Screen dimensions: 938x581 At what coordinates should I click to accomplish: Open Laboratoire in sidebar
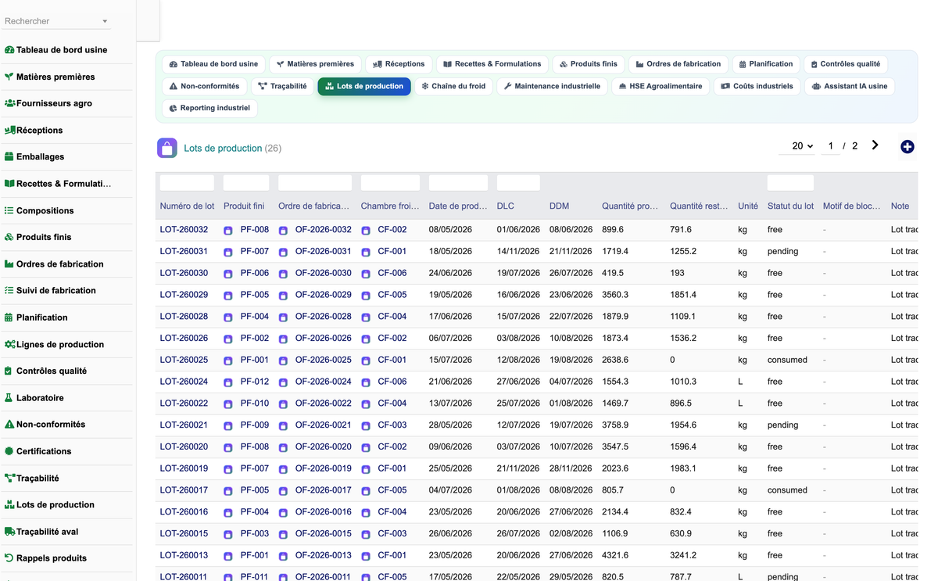coord(34,397)
